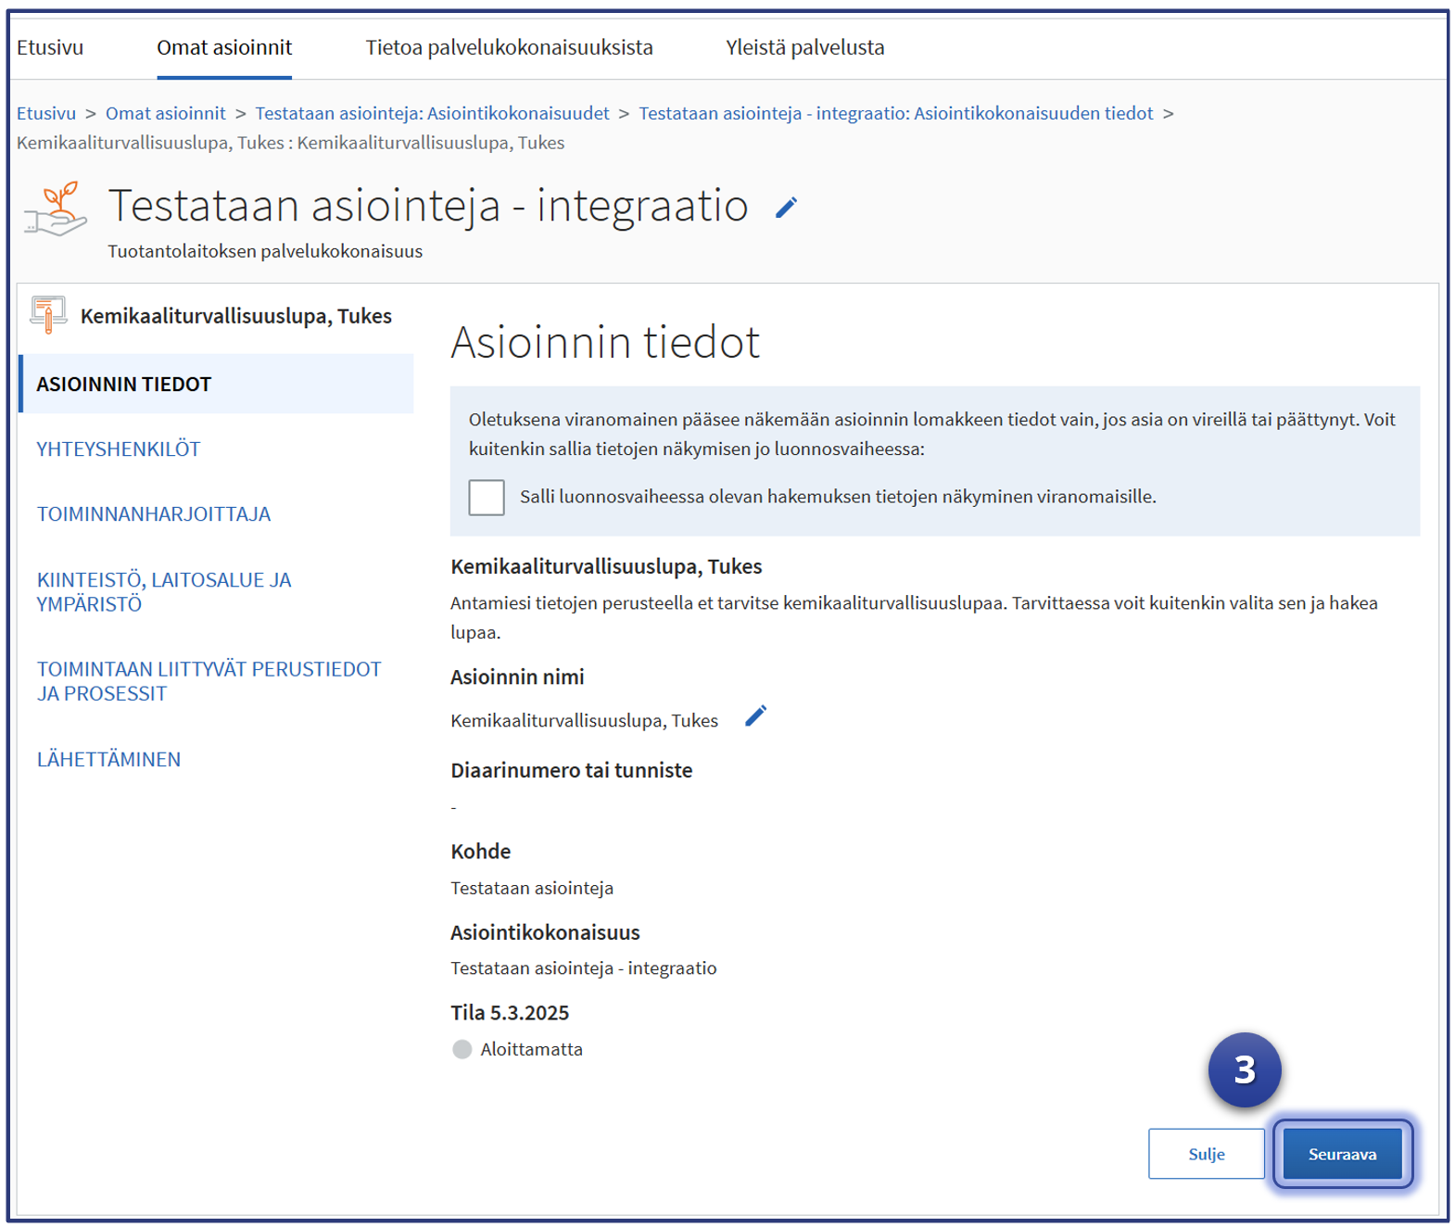The height and width of the screenshot is (1227, 1455).
Task: Click the plant-in-hand service icon
Action: tap(57, 209)
